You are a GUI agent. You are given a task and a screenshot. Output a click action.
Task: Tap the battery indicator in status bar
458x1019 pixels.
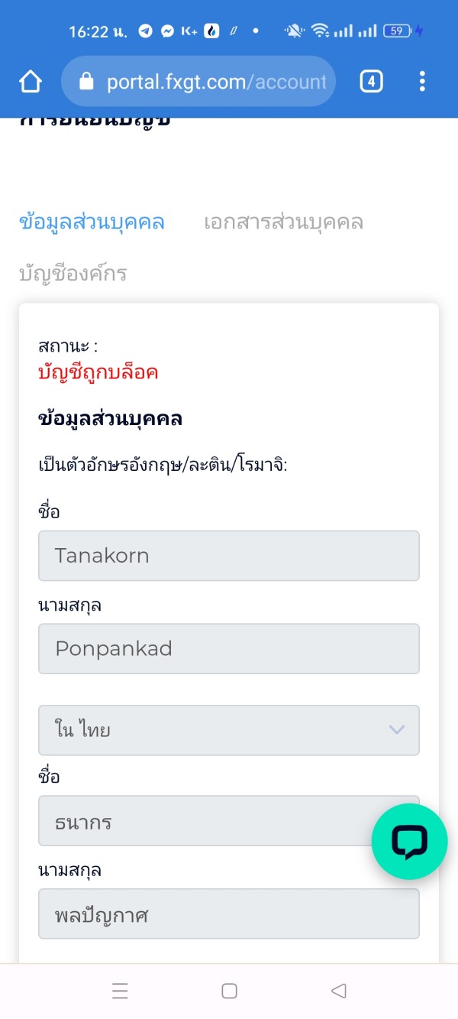[398, 31]
